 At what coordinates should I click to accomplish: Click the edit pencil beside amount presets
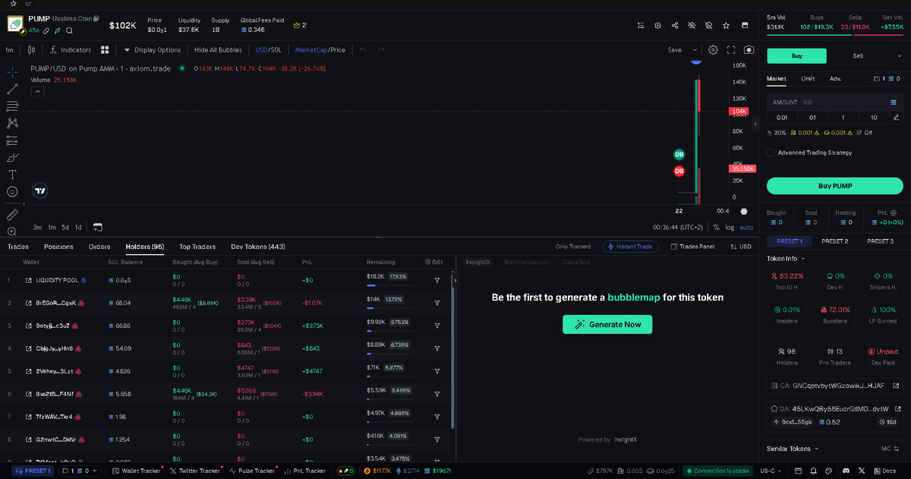[x=896, y=117]
